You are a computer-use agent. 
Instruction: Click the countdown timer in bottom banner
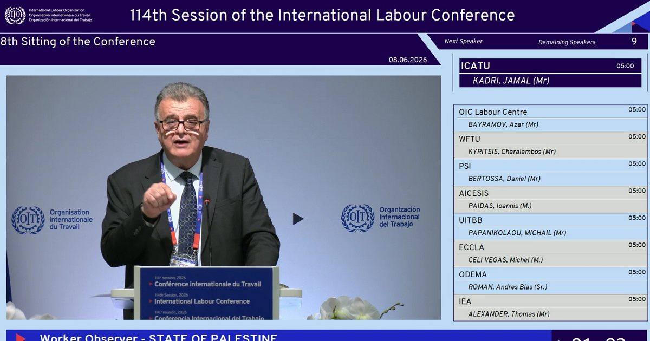tap(599, 338)
